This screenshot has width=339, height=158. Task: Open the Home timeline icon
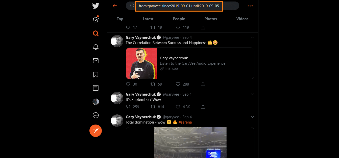[x=95, y=19]
